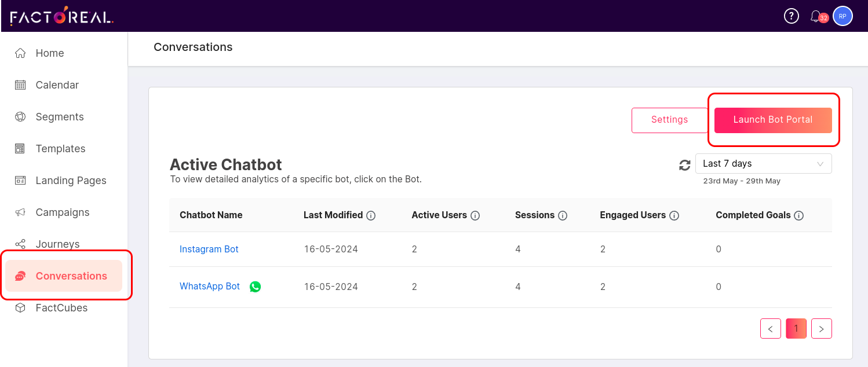868x367 pixels.
Task: Click Sessions value 4 in Instagram Bot row
Action: pyautogui.click(x=518, y=249)
